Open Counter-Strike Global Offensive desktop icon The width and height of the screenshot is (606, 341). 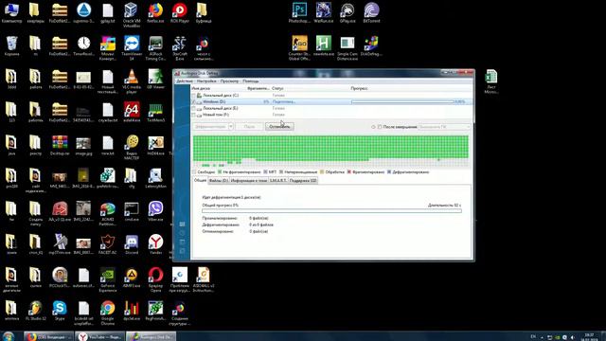point(299,48)
